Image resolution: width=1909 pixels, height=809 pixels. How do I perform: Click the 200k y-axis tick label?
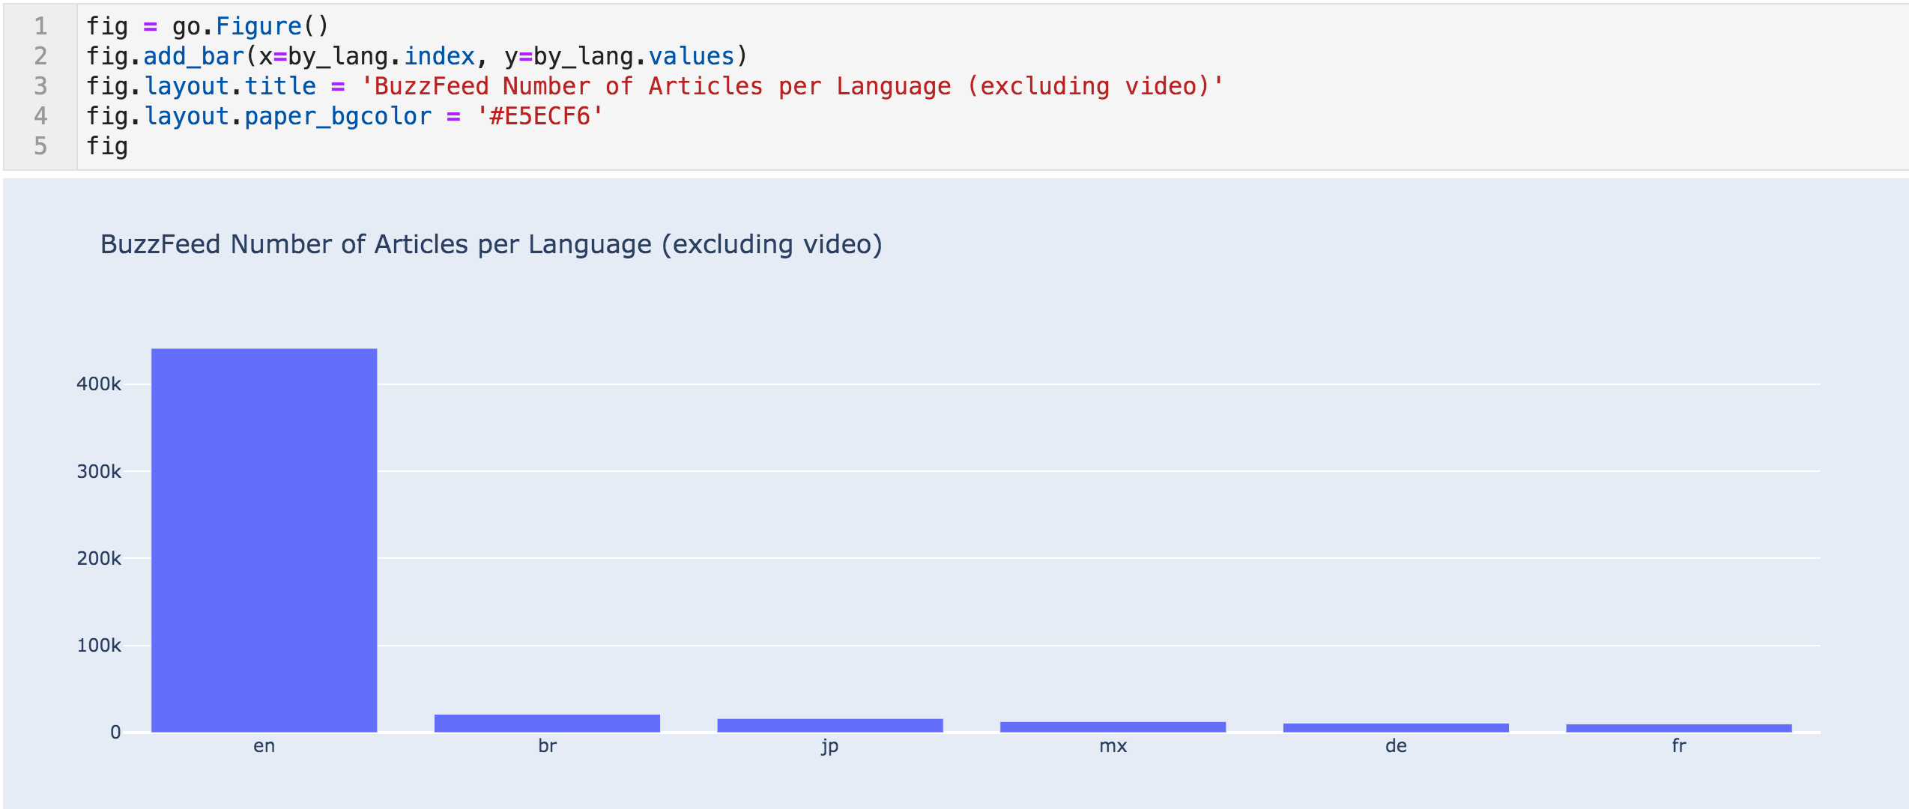[99, 559]
